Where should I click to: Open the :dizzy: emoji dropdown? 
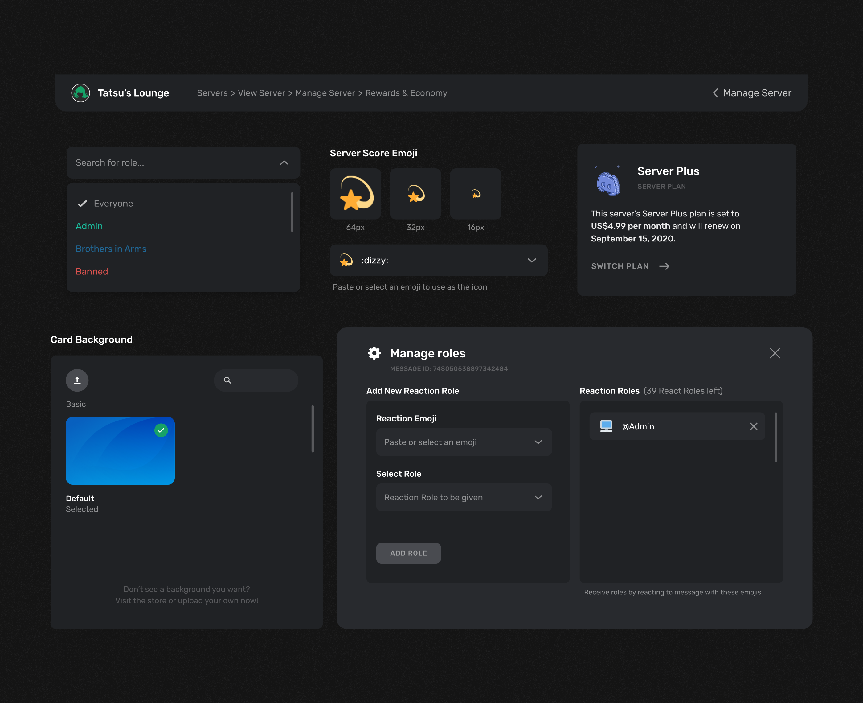[x=531, y=260]
